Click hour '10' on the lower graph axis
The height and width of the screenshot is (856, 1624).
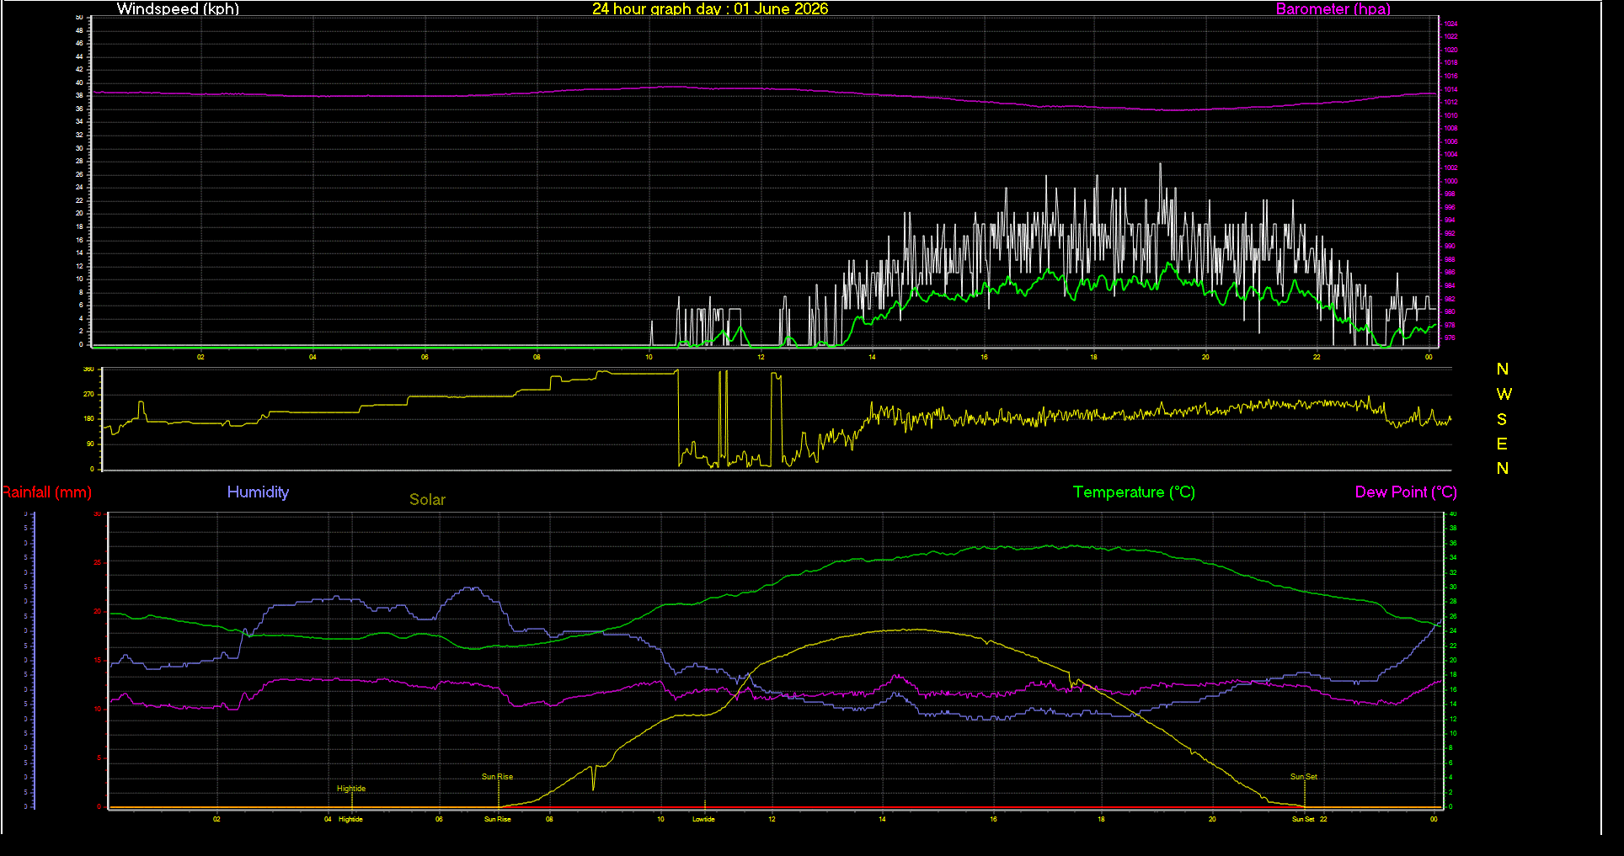point(660,819)
